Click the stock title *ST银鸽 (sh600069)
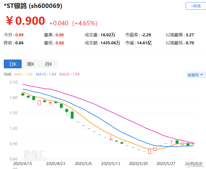The width and height of the screenshot is (206, 169). pos(33,6)
